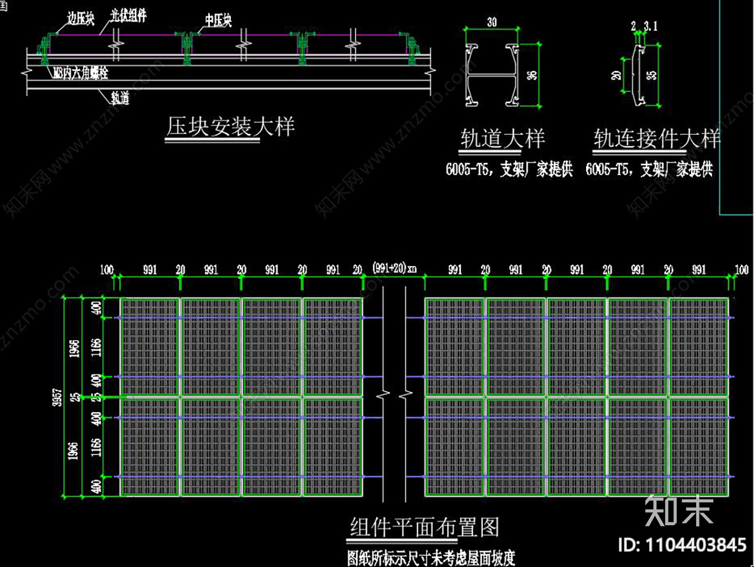This screenshot has height=567, width=754.
Task: Select the 36 height dimension of rail section
Action: tap(532, 74)
